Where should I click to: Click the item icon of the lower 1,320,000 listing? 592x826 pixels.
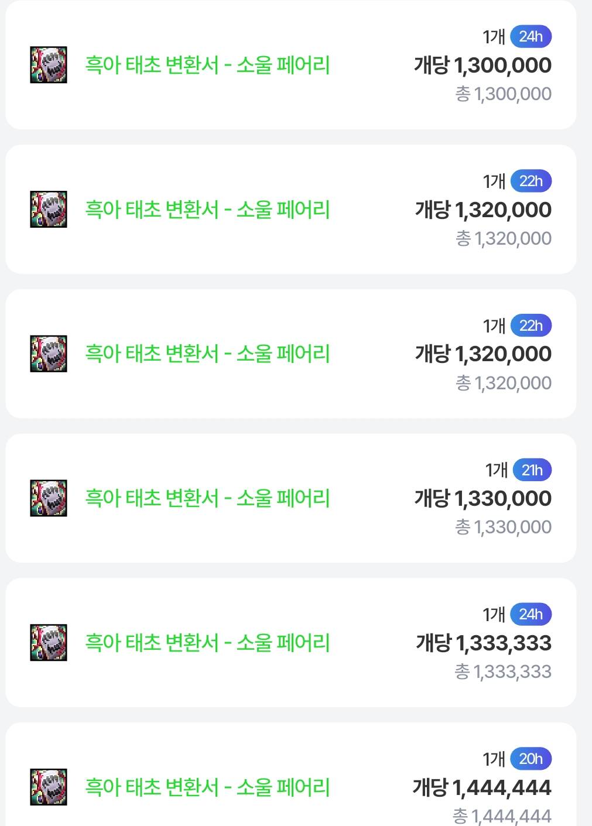49,354
